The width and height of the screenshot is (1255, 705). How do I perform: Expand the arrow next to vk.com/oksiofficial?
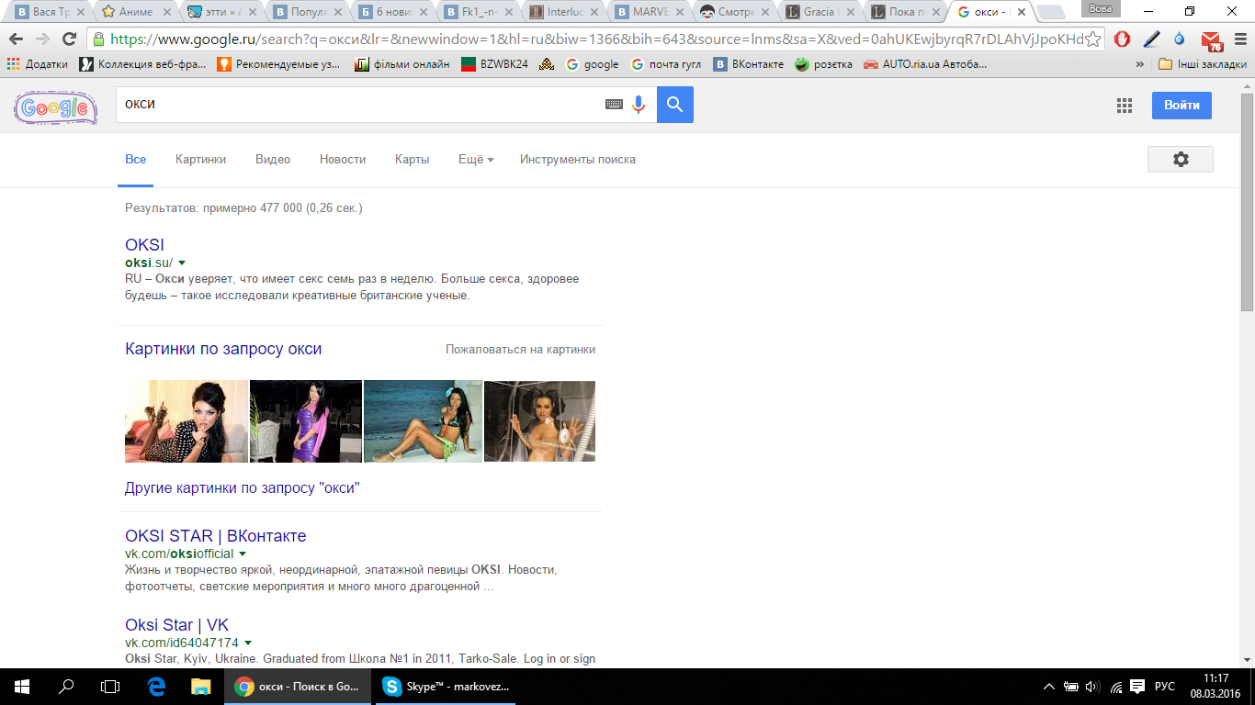[243, 554]
